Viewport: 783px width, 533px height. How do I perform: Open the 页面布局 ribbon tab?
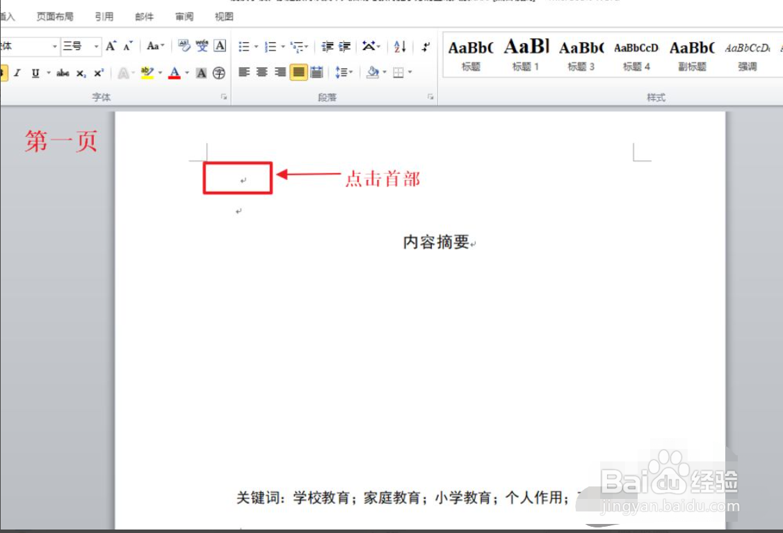pos(55,17)
